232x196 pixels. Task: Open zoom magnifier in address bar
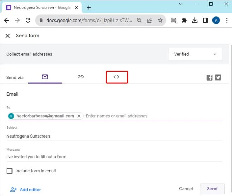(139, 20)
